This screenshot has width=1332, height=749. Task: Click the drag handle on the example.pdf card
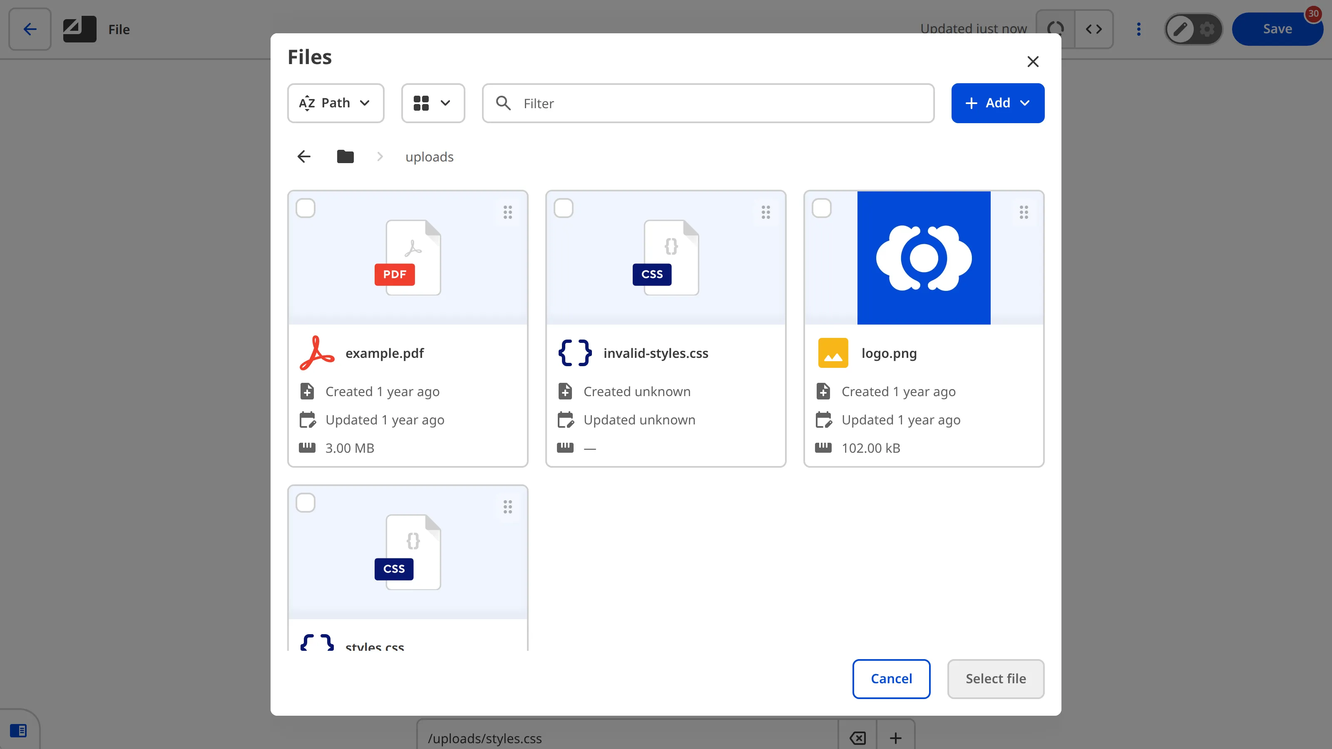coord(507,212)
